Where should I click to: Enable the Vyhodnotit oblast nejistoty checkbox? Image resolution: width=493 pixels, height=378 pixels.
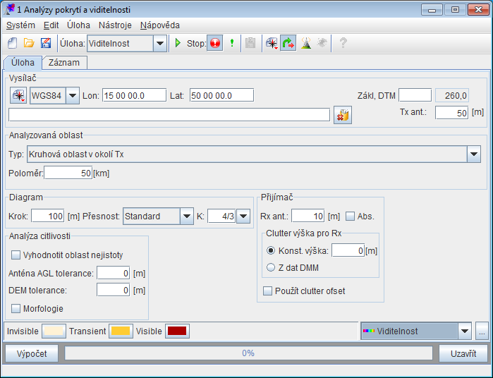(x=16, y=255)
